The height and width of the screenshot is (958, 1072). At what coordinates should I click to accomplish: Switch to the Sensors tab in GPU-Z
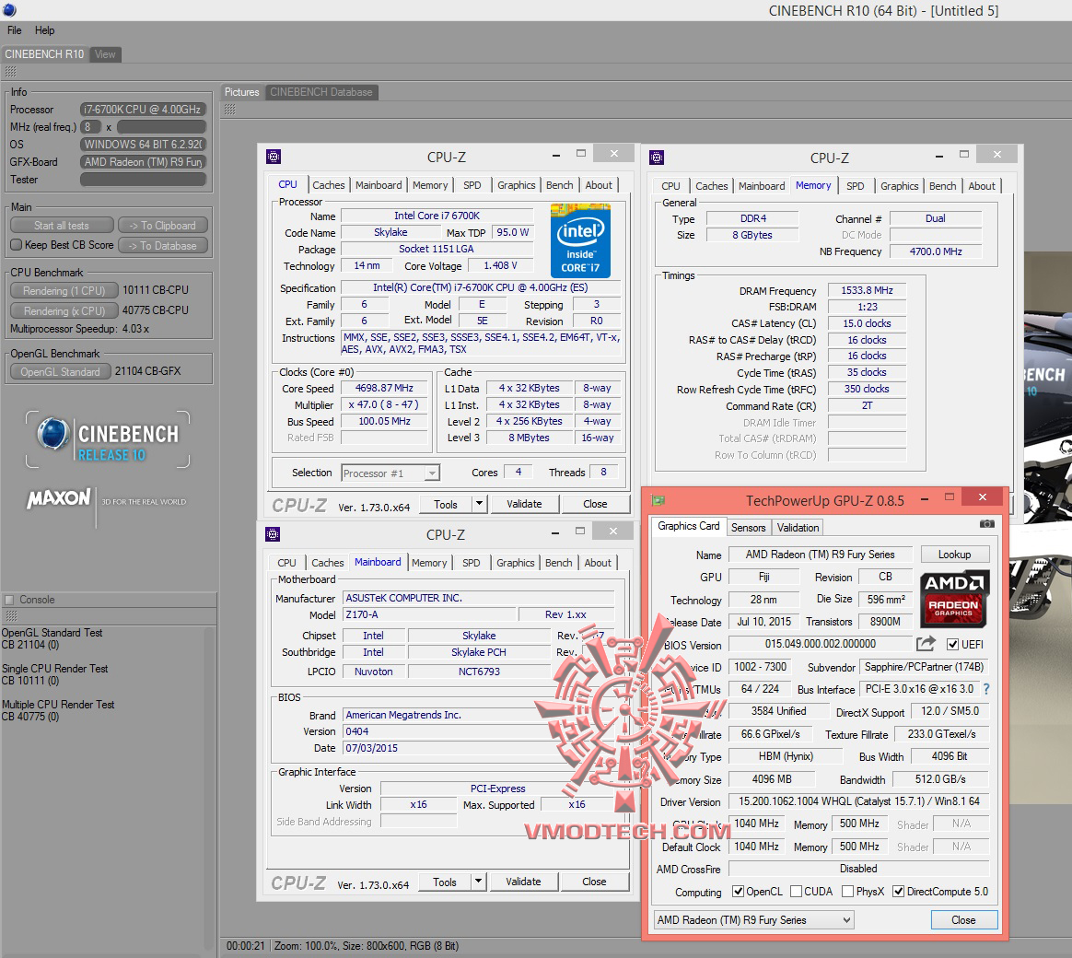pos(748,528)
